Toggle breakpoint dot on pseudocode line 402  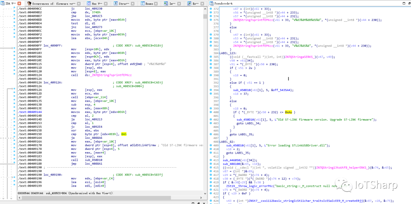[x=211, y=119]
